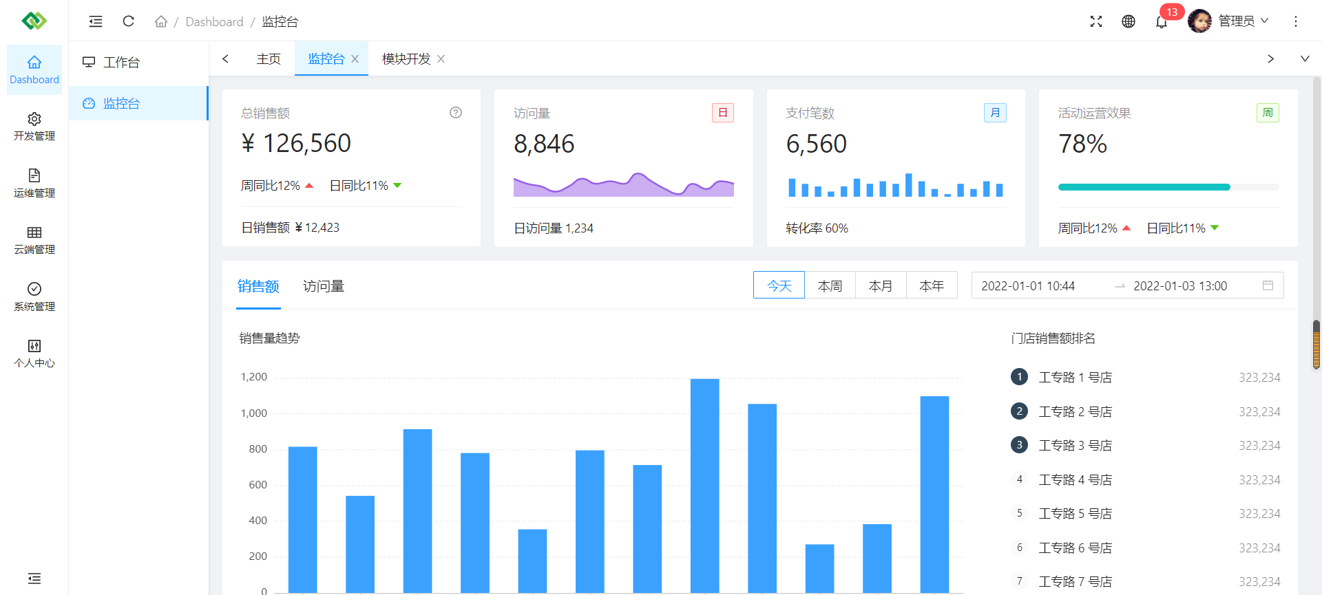
Task: Click the bottom-left sidebar collapse icon
Action: tap(34, 578)
